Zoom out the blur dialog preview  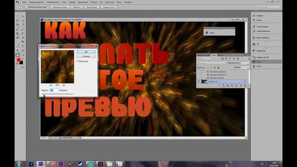[51, 85]
